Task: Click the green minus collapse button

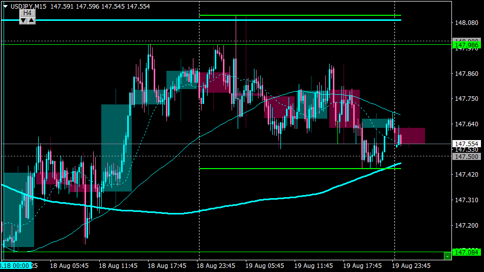Action: tap(447, 256)
